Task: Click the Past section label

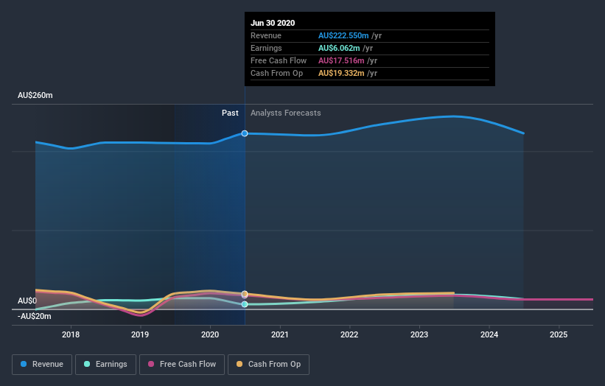Action: pyautogui.click(x=230, y=113)
